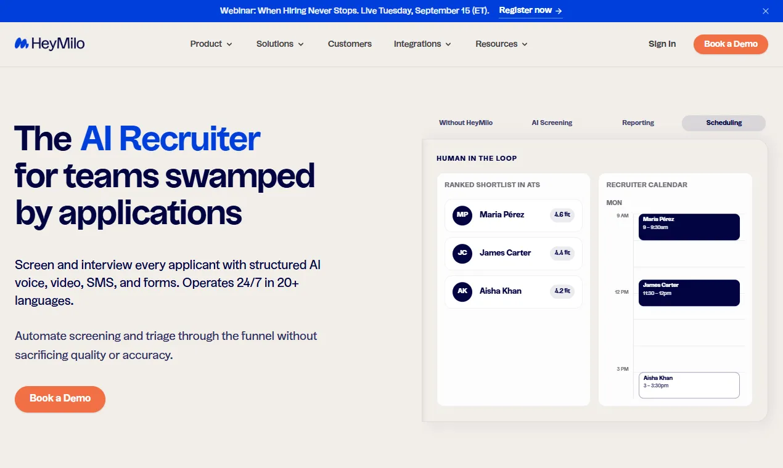Click Book a Demo in the header
Screen dimensions: 783x468
coord(731,44)
